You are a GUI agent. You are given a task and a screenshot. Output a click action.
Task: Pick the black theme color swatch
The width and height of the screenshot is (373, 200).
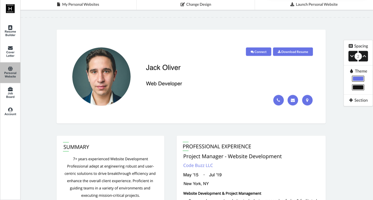click(x=358, y=87)
